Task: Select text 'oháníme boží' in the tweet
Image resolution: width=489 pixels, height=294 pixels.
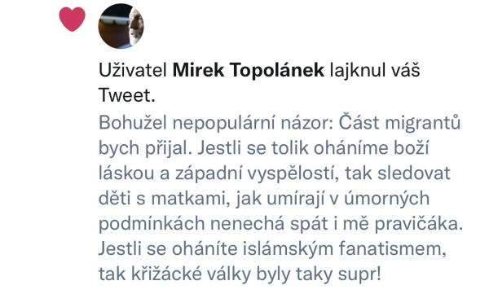Action: coord(371,147)
